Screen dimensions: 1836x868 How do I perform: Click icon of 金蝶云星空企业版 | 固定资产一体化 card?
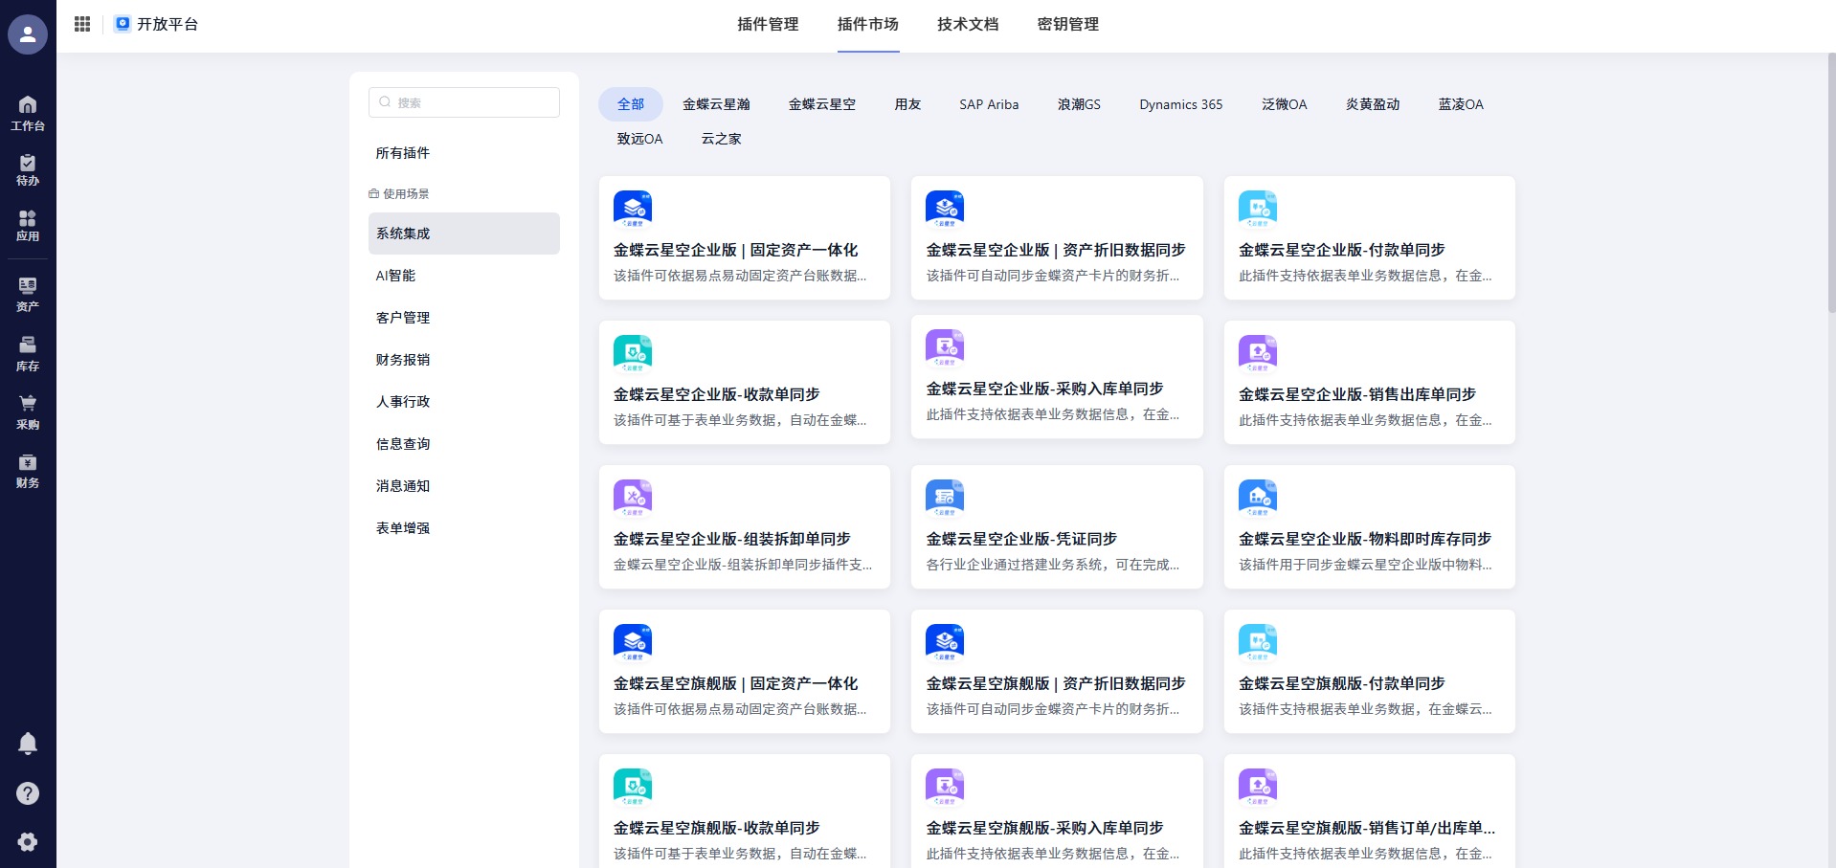pos(633,209)
